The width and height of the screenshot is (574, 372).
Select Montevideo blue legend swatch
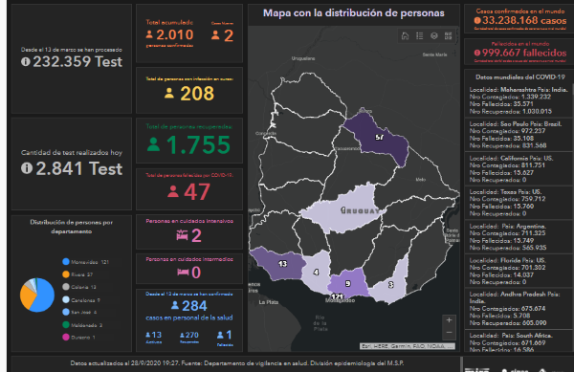(x=66, y=261)
